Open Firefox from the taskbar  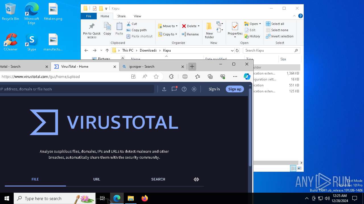tap(145, 198)
